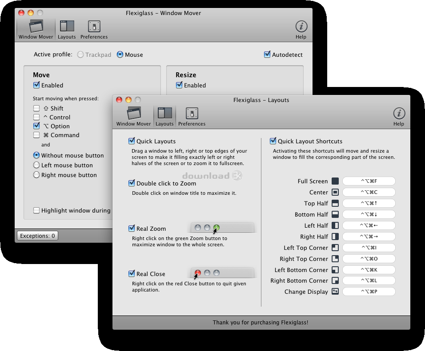Click the Center layout icon
Viewport: 425px width, 351px height.
point(335,192)
